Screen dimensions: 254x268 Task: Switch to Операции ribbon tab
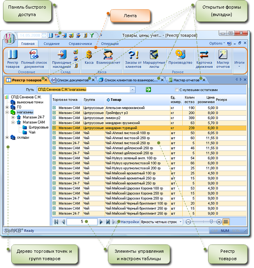(x=110, y=43)
